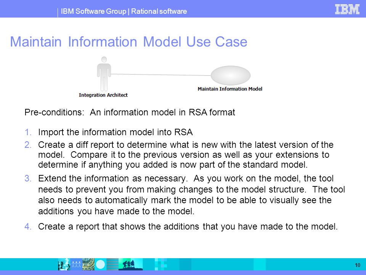366x275 pixels.
Task: Click the IBM logo in header
Action: click(x=347, y=9)
